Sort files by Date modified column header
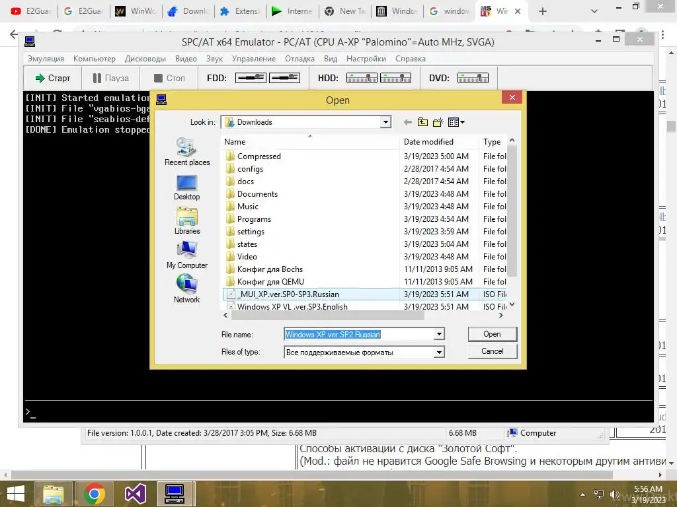Image resolution: width=677 pixels, height=507 pixels. click(439, 142)
